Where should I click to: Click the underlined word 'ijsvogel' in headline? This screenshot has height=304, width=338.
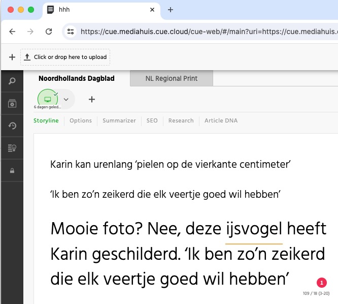(x=254, y=229)
